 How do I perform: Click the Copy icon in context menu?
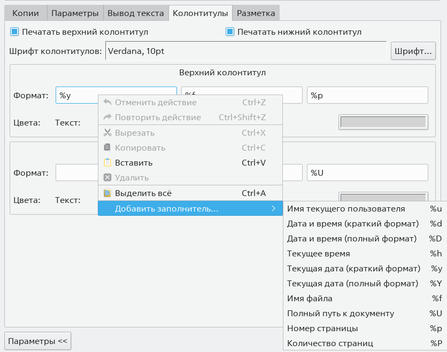click(x=107, y=148)
